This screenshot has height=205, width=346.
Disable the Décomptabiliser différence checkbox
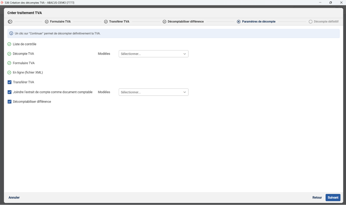(x=9, y=102)
